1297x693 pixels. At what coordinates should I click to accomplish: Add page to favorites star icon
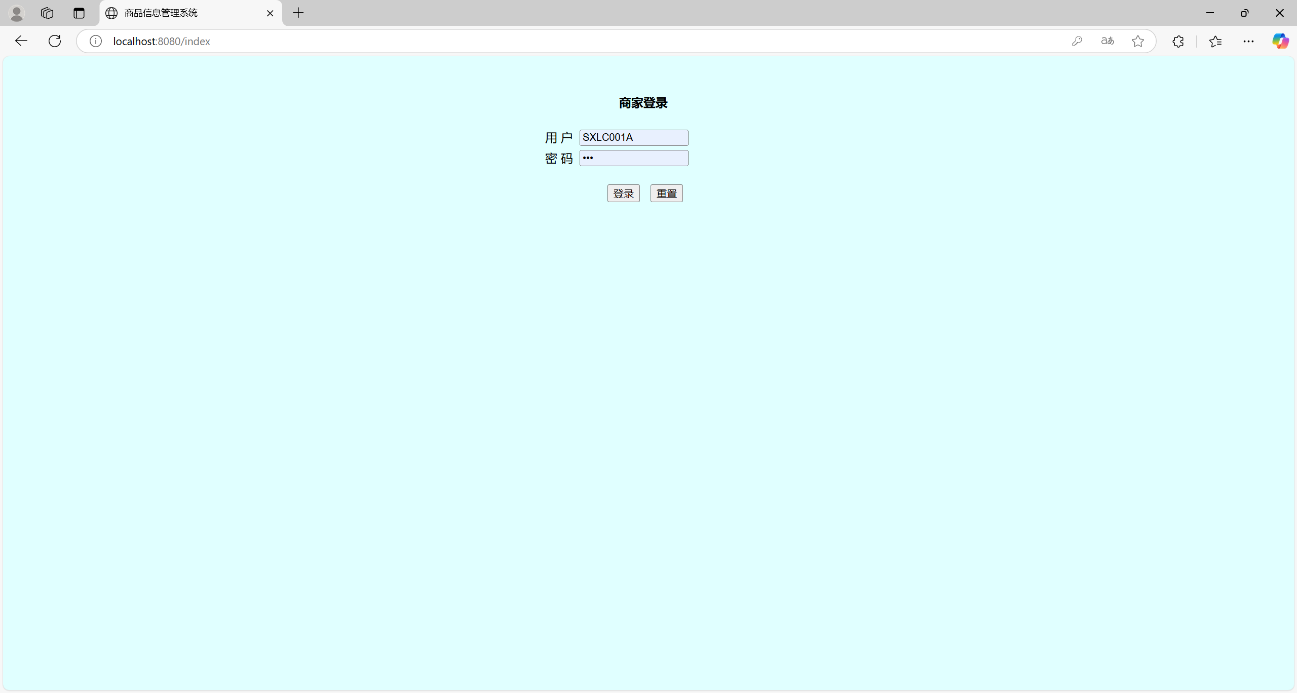coord(1138,41)
